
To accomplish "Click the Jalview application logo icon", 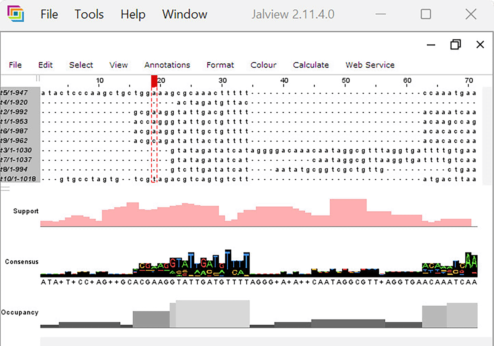I will [x=16, y=14].
